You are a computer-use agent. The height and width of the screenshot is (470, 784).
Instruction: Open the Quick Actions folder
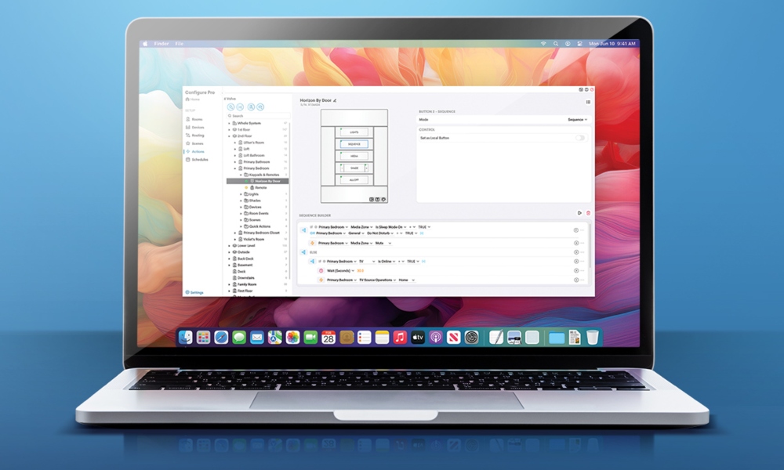click(257, 226)
